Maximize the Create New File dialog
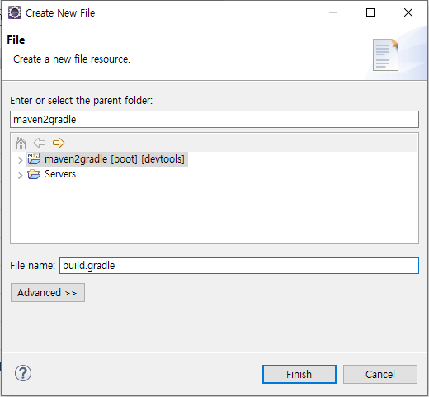Screen dimensions: 429x397 [370, 12]
